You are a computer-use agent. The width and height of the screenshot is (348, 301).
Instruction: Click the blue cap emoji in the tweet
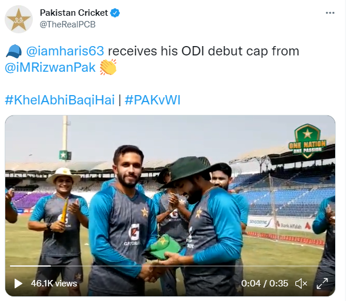(x=14, y=51)
